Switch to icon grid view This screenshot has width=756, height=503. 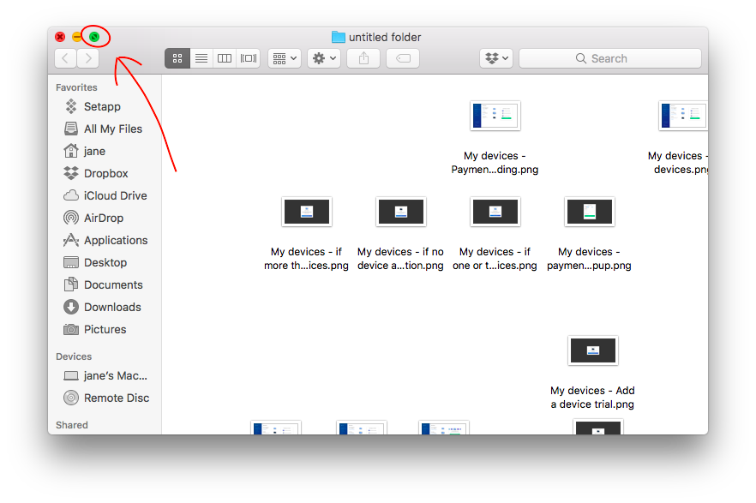pyautogui.click(x=177, y=57)
